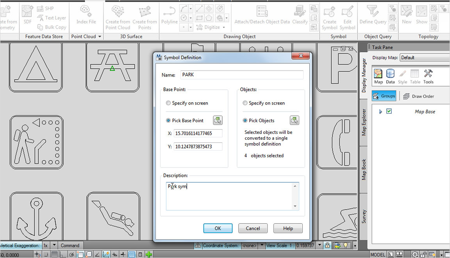Open the Coordinate System dropdown

[262, 246]
